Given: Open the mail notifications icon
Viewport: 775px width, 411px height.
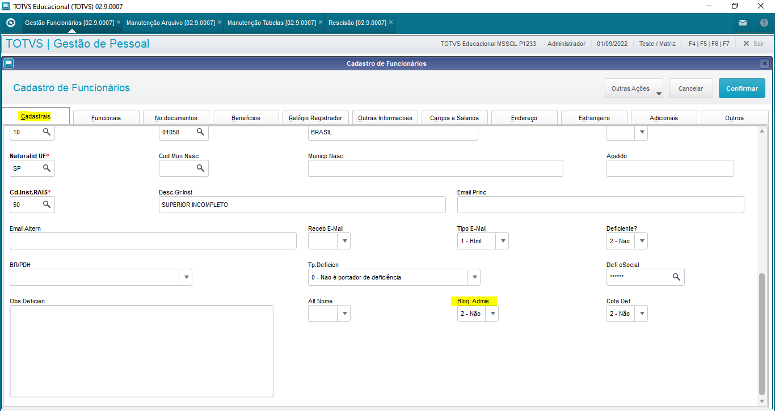Looking at the screenshot, I should pyautogui.click(x=743, y=23).
